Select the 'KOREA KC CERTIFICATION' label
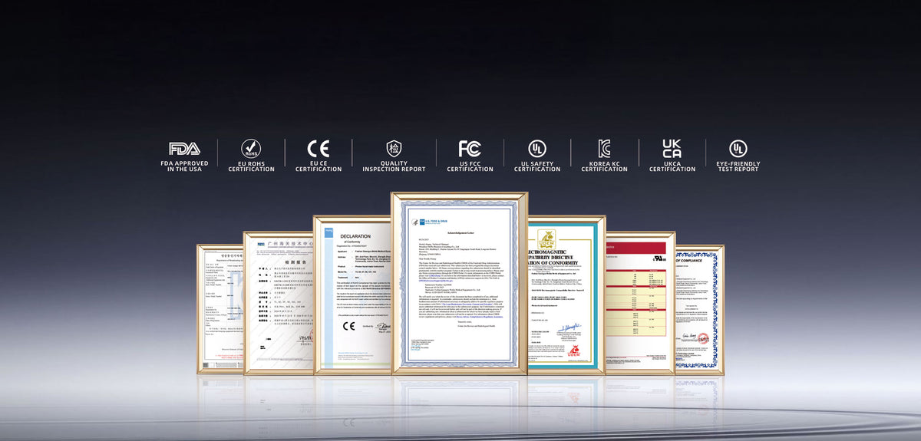Screen dimensions: 921x441 pyautogui.click(x=604, y=166)
